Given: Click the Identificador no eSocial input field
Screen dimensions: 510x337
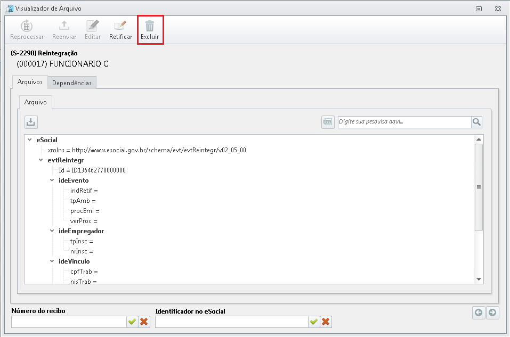Looking at the screenshot, I should click(x=232, y=322).
